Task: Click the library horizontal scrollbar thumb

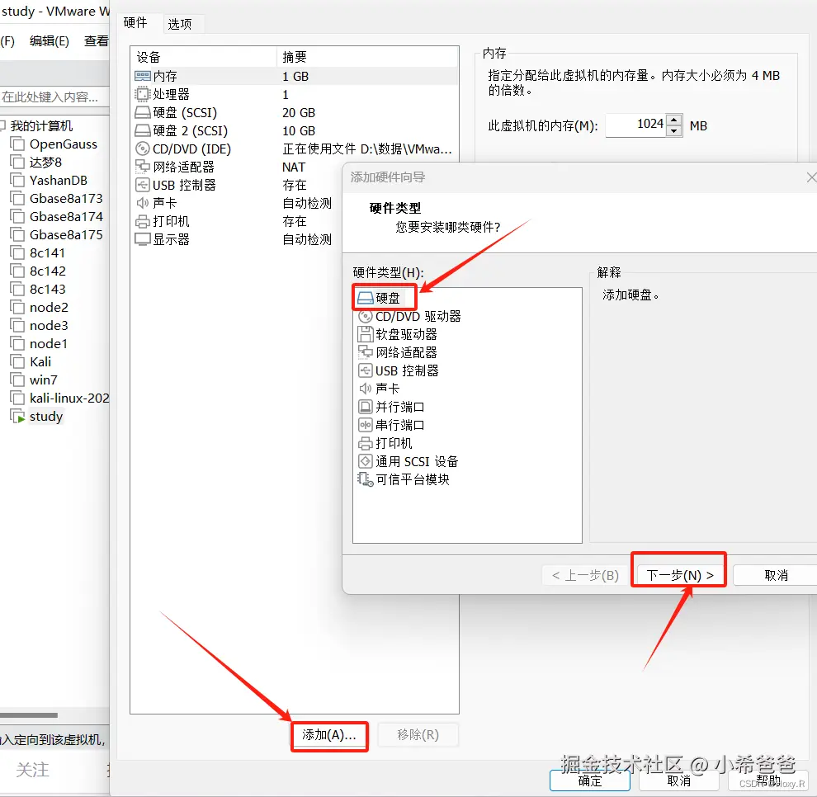Action: click(29, 715)
